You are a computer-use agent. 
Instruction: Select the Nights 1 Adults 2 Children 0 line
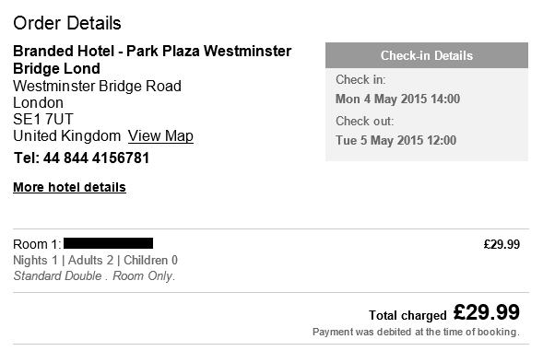click(95, 260)
